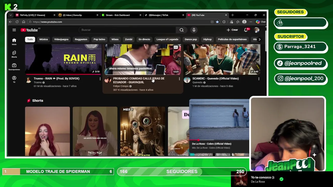
Task: Start voice search with the microphone icon
Action: (x=194, y=30)
